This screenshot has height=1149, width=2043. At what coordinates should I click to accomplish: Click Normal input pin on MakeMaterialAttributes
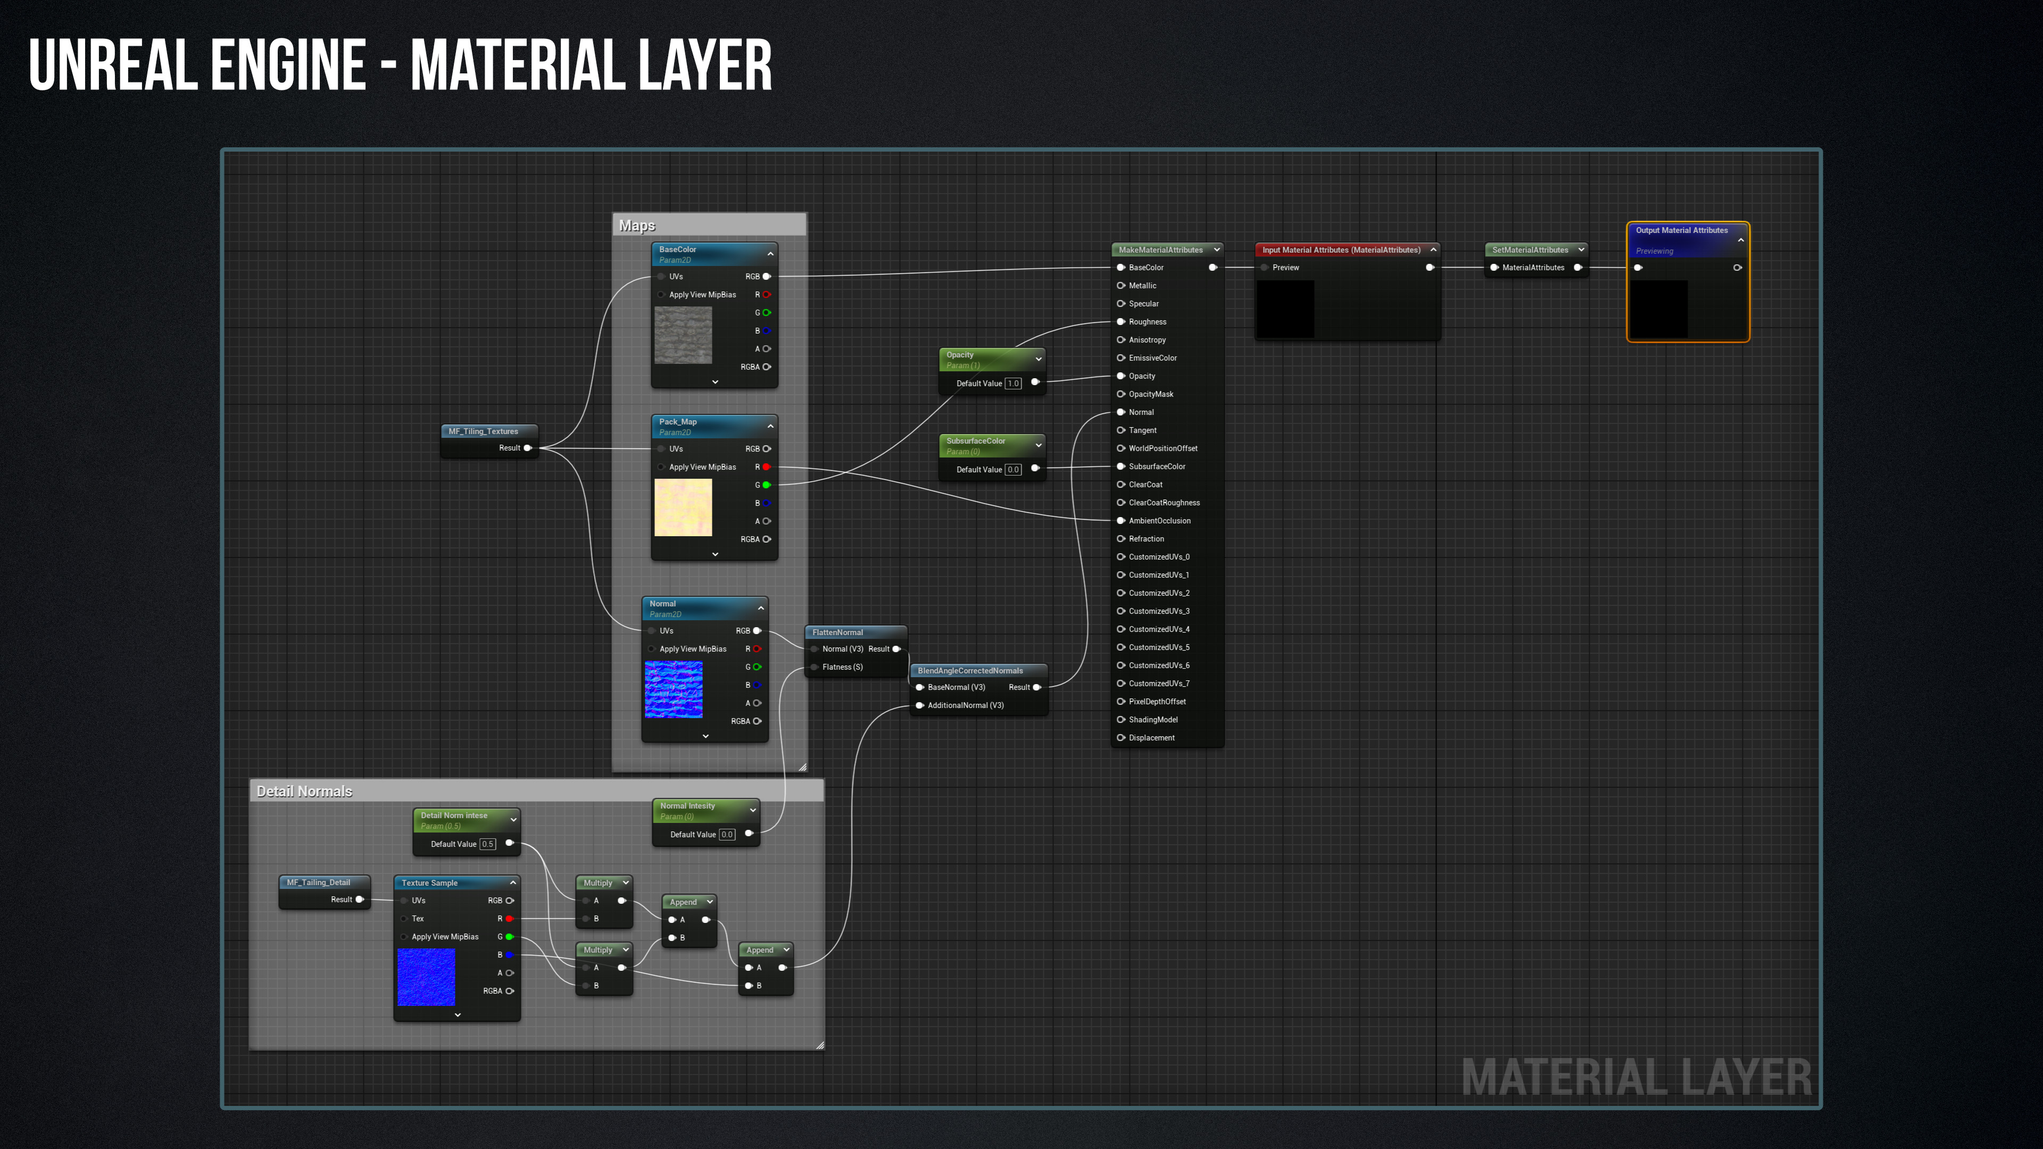point(1120,412)
